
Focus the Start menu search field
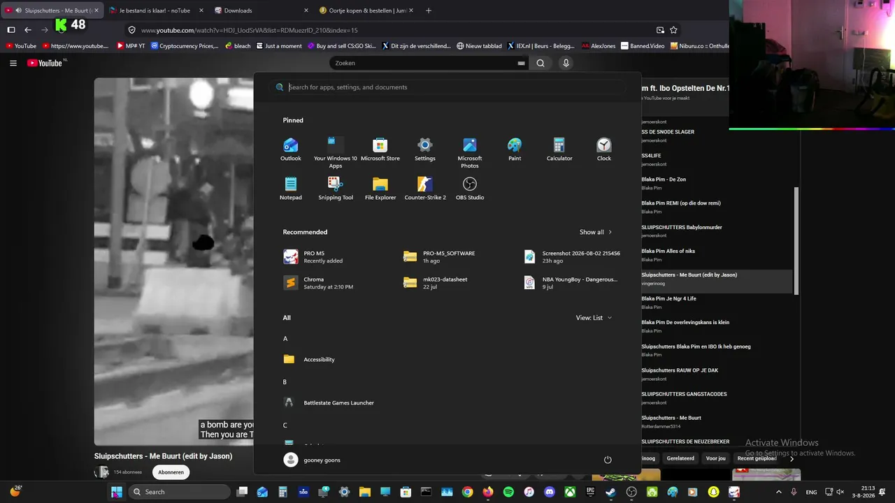447,87
